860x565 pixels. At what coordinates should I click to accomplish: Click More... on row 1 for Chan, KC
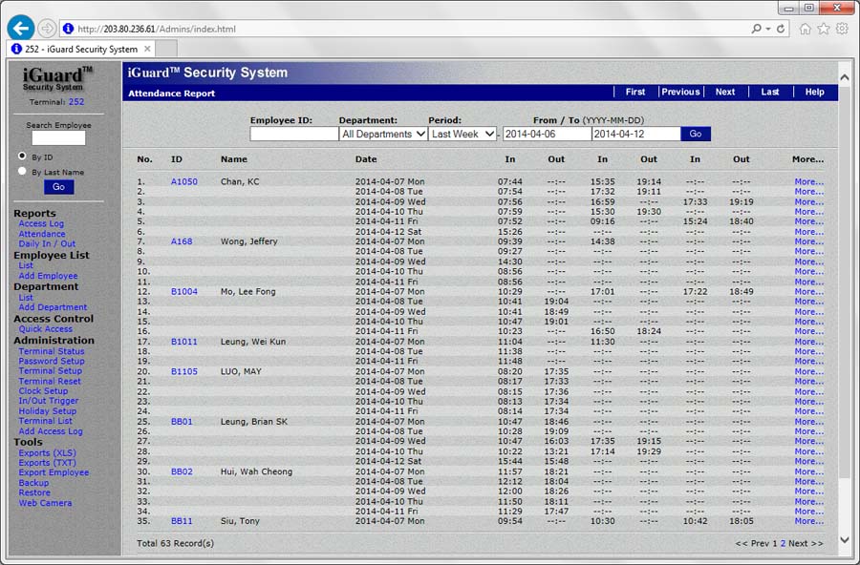point(809,181)
